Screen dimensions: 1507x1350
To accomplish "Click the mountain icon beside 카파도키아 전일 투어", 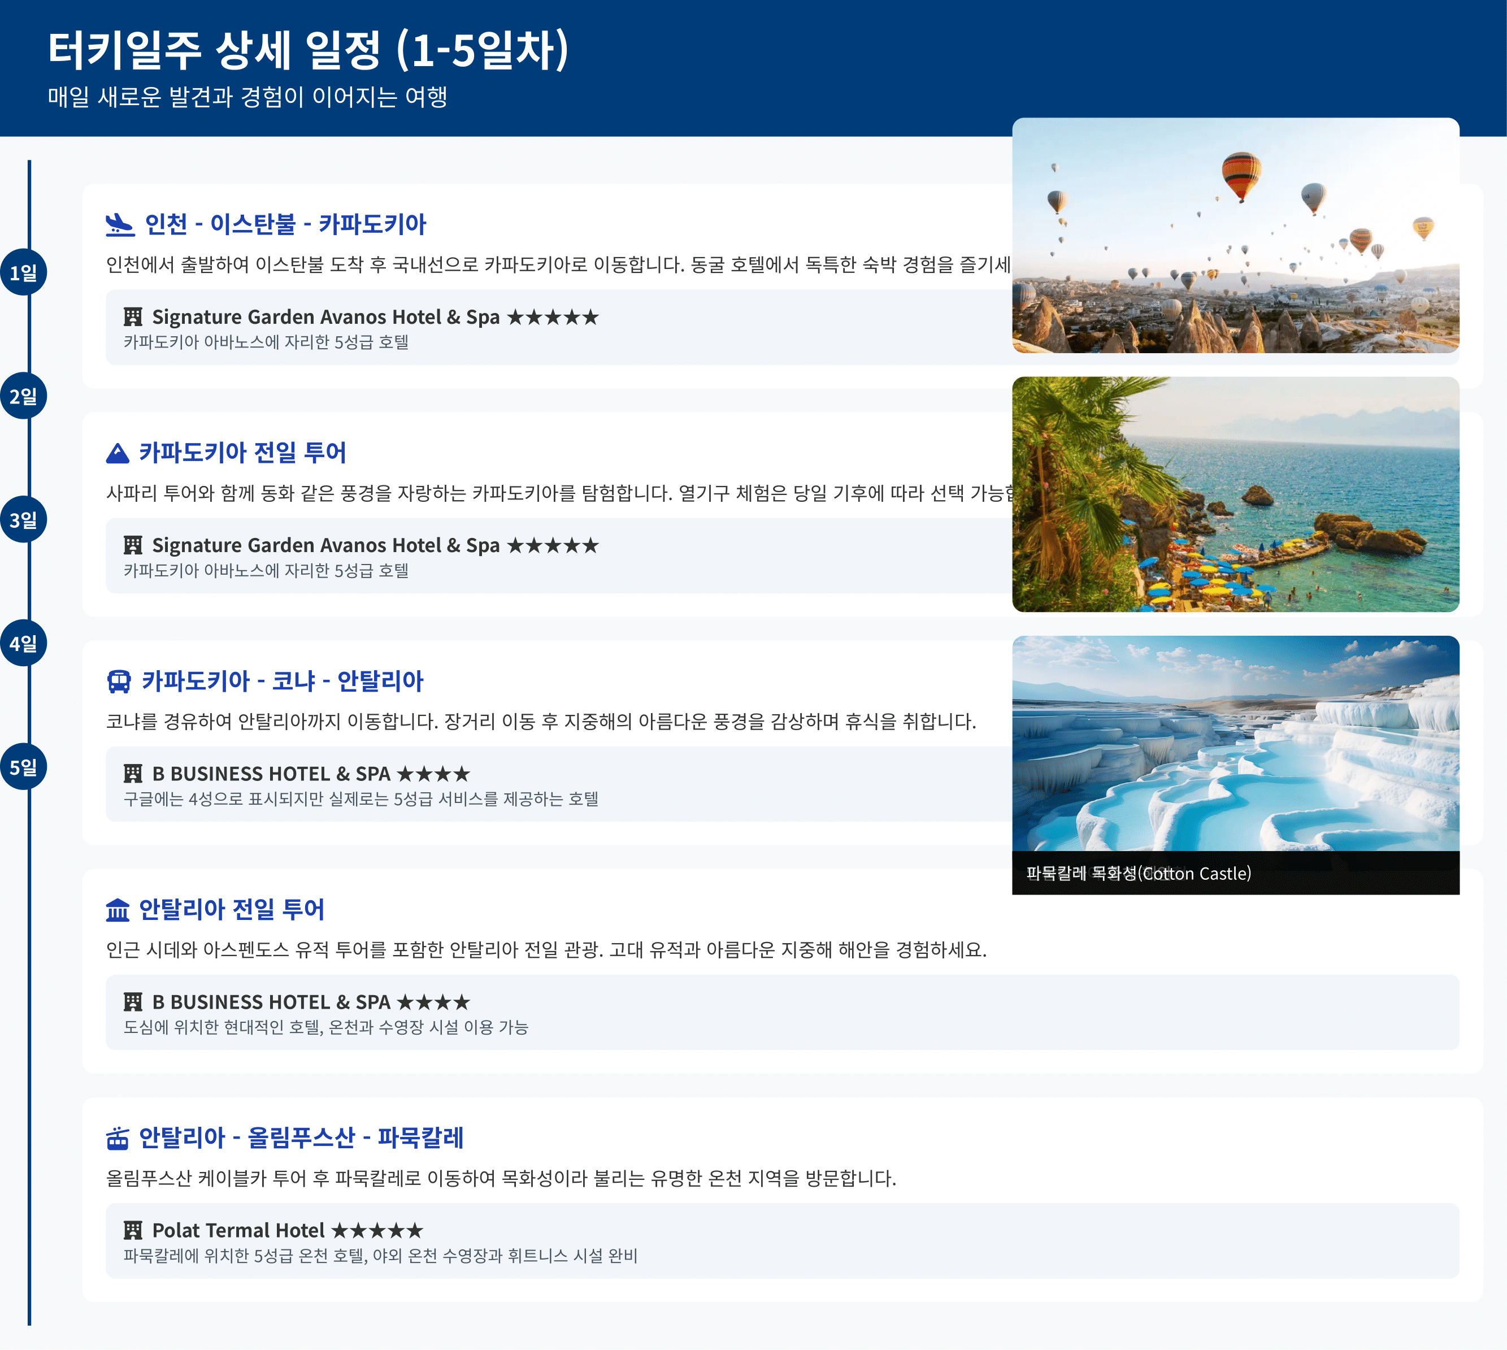I will [x=118, y=453].
